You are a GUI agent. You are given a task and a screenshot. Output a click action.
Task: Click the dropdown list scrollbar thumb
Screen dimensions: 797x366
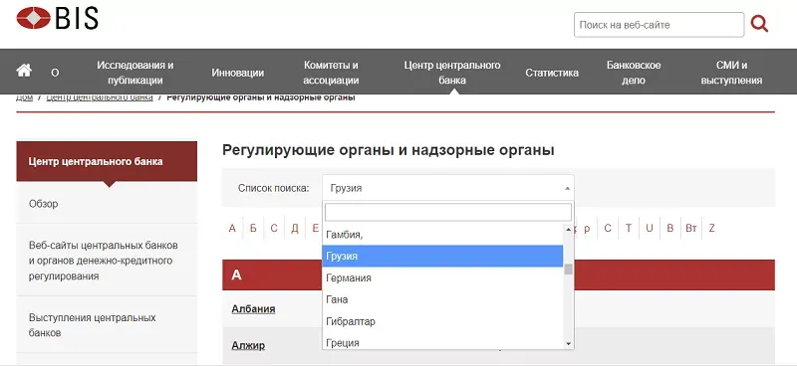click(568, 270)
